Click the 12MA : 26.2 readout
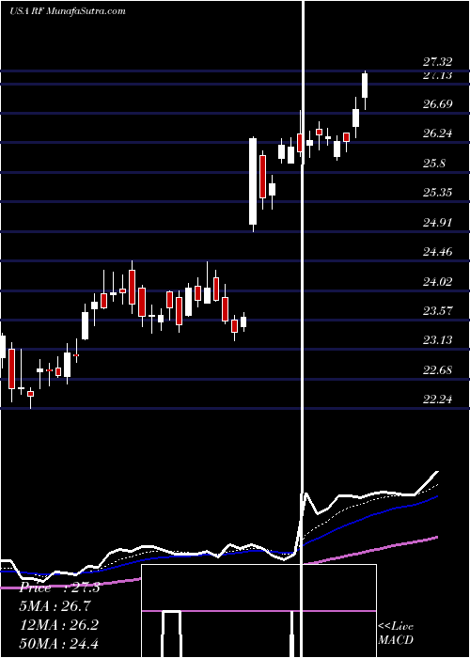 58,625
